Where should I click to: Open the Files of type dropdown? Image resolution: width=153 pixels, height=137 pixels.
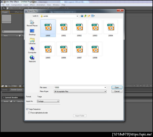click(80, 92)
